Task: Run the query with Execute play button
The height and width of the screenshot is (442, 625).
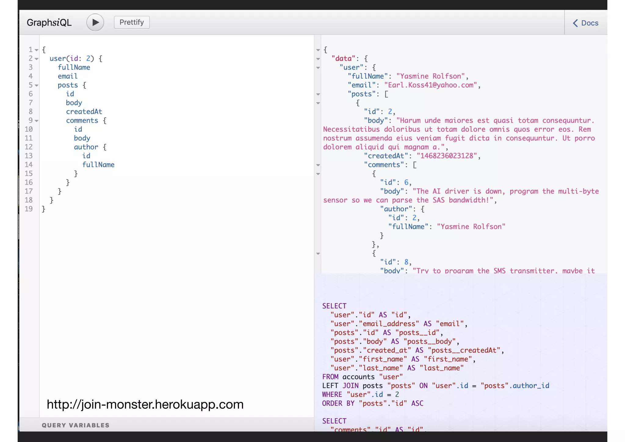Action: [x=95, y=22]
